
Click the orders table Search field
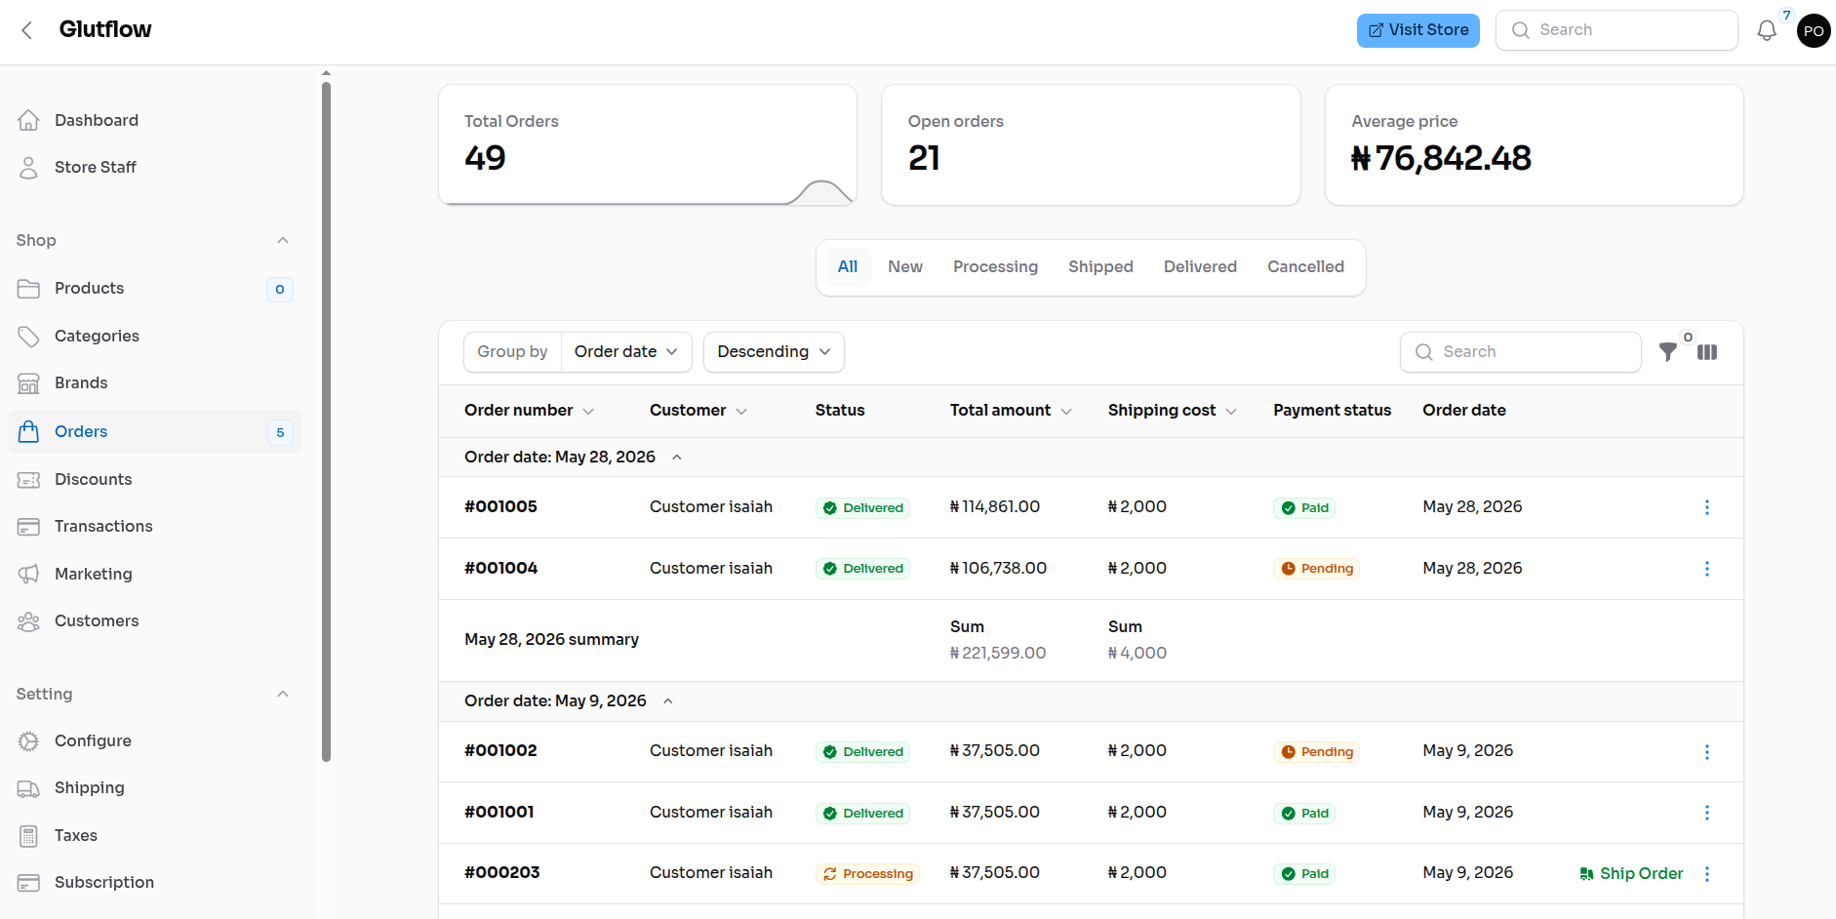(1521, 352)
